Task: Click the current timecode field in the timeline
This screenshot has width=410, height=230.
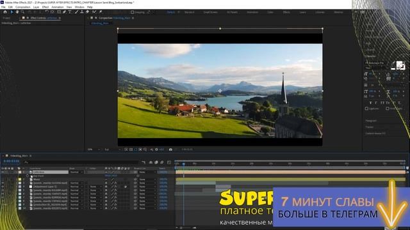Action: click(12, 161)
